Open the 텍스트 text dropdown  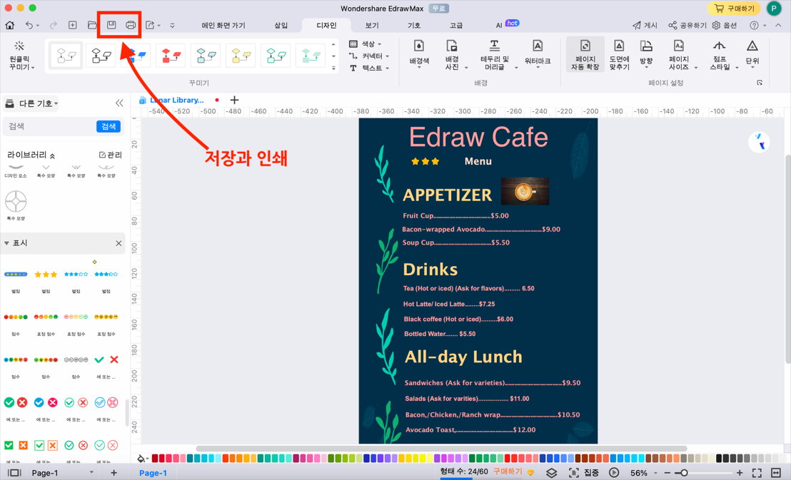tap(369, 68)
